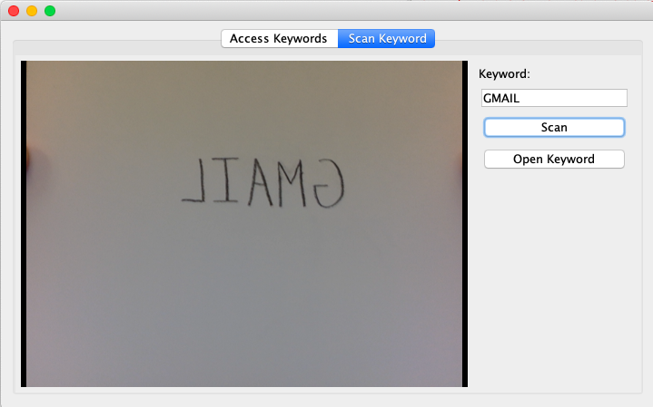
Task: Close the window with the red button
Action: [14, 11]
